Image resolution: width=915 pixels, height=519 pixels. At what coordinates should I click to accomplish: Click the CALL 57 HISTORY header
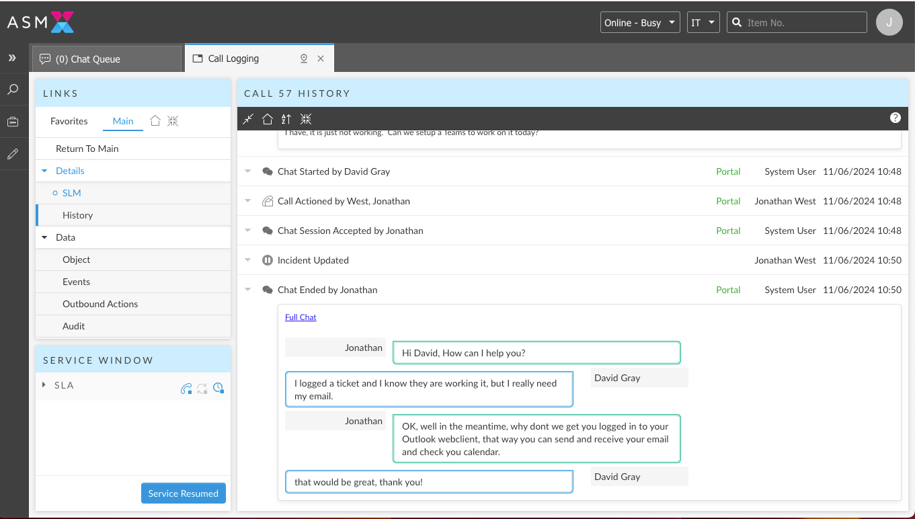point(297,93)
